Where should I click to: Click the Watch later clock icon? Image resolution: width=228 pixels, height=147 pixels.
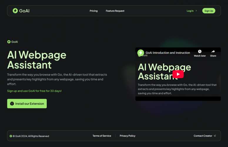point(199,51)
